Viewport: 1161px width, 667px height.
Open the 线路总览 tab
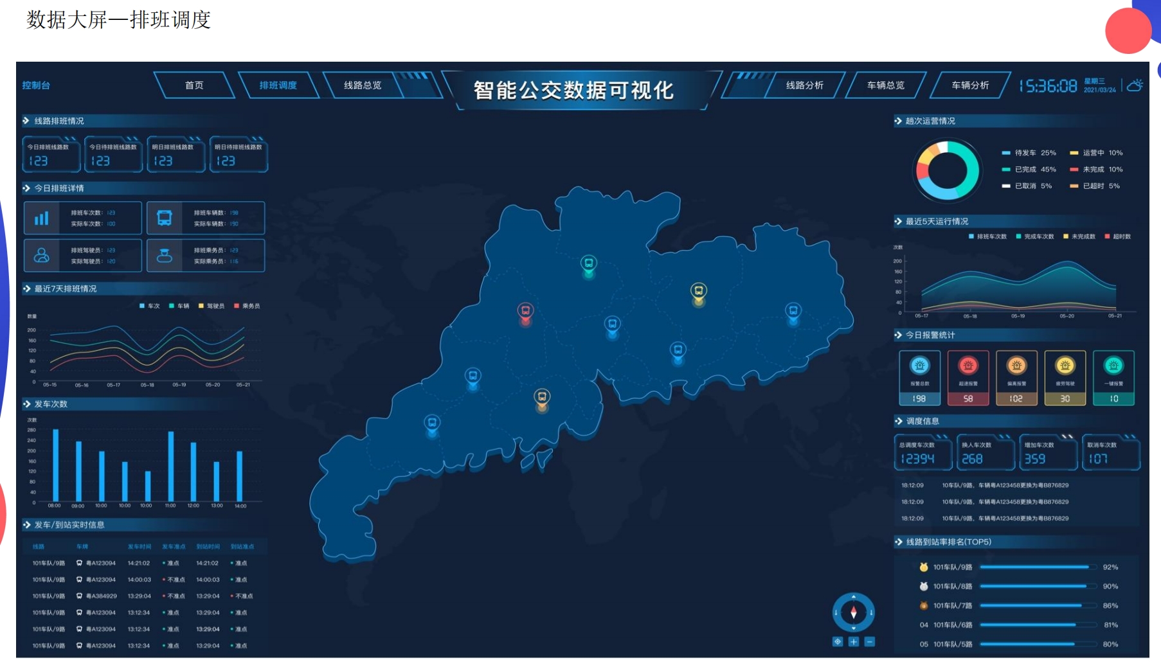pyautogui.click(x=363, y=85)
